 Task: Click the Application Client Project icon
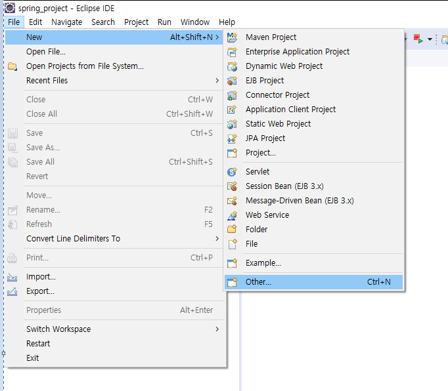click(232, 110)
